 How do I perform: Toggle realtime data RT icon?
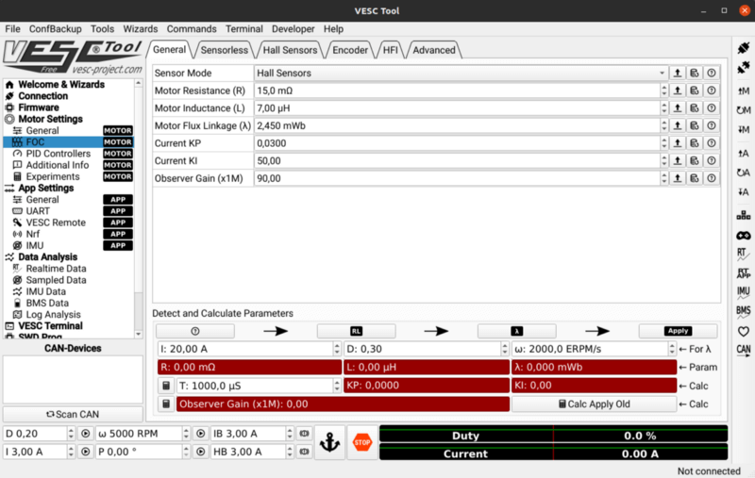(x=743, y=254)
